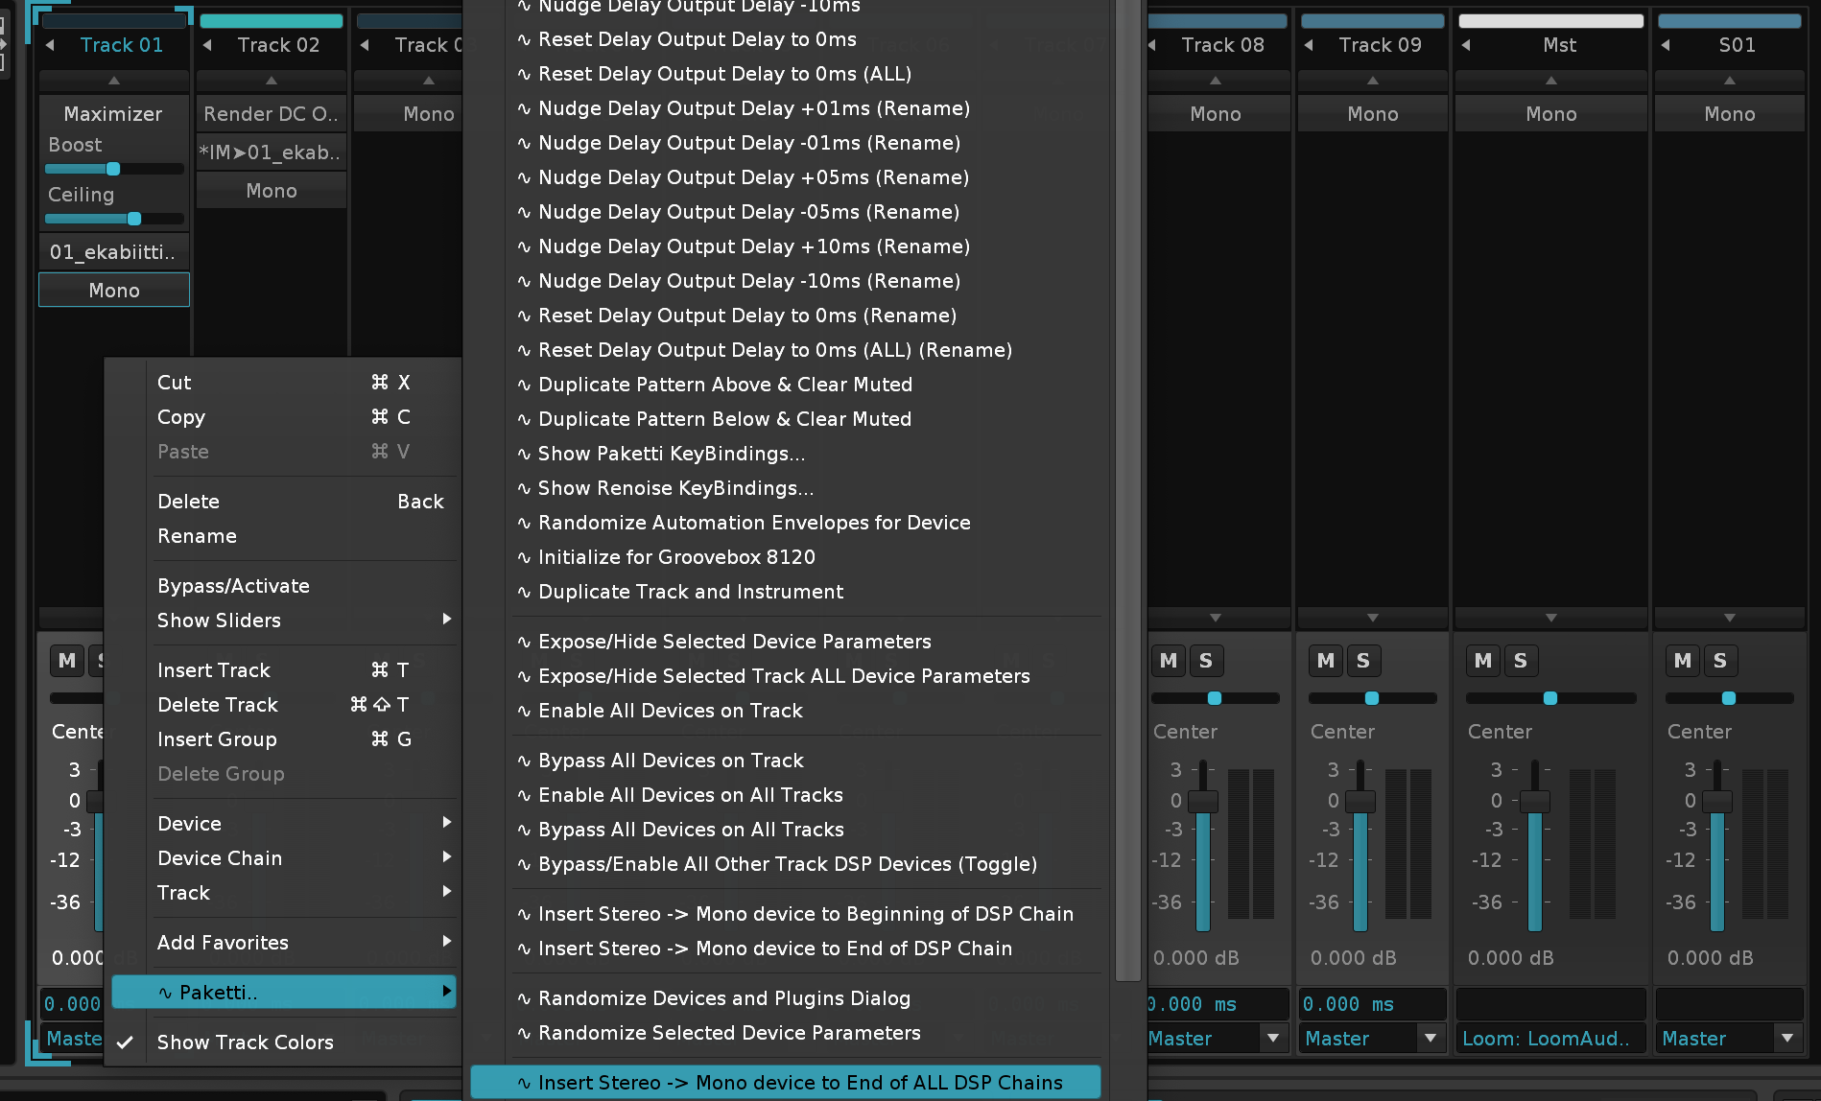Click the collapse arrow on S01 track
The image size is (1821, 1101).
1666,45
